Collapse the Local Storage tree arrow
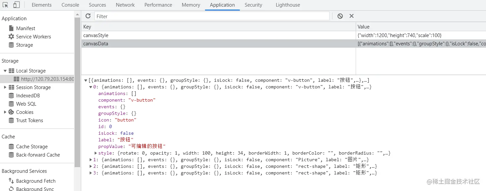Viewport: 486px width, 191px height. tap(5, 71)
